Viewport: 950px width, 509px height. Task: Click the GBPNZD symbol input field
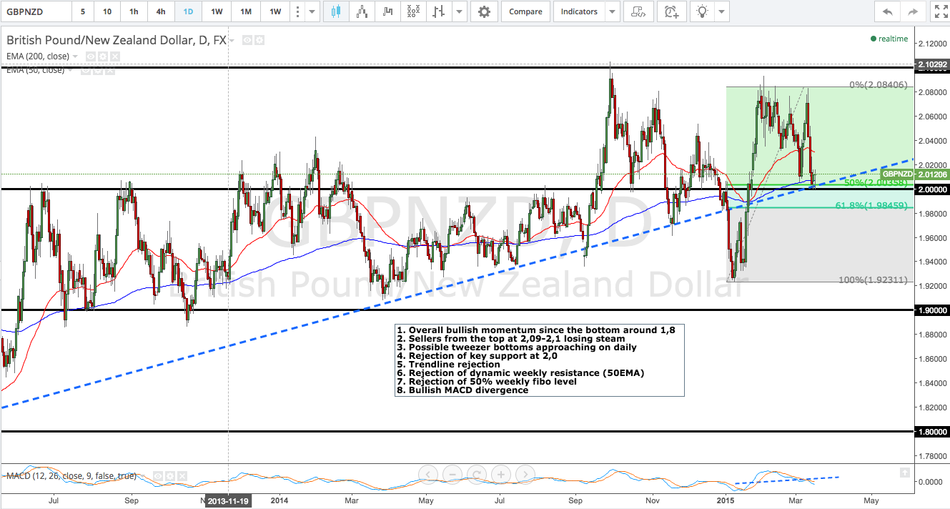point(36,11)
